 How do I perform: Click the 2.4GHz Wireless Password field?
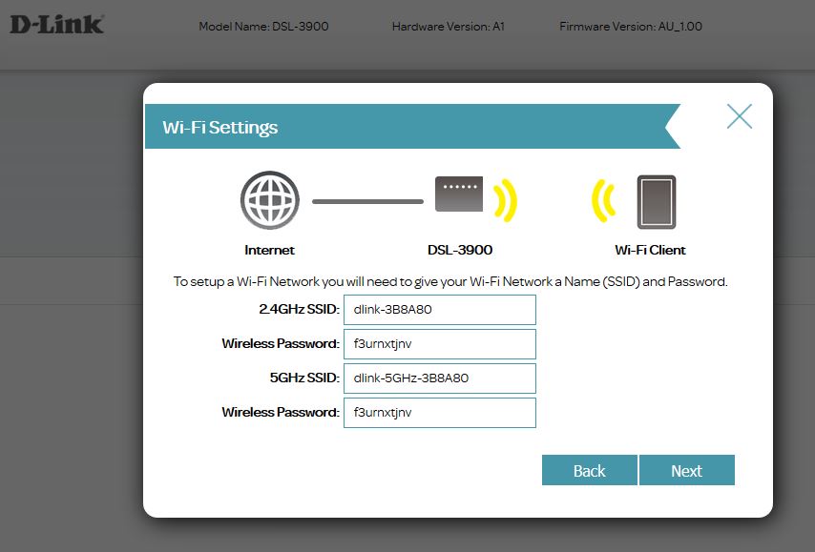click(440, 344)
